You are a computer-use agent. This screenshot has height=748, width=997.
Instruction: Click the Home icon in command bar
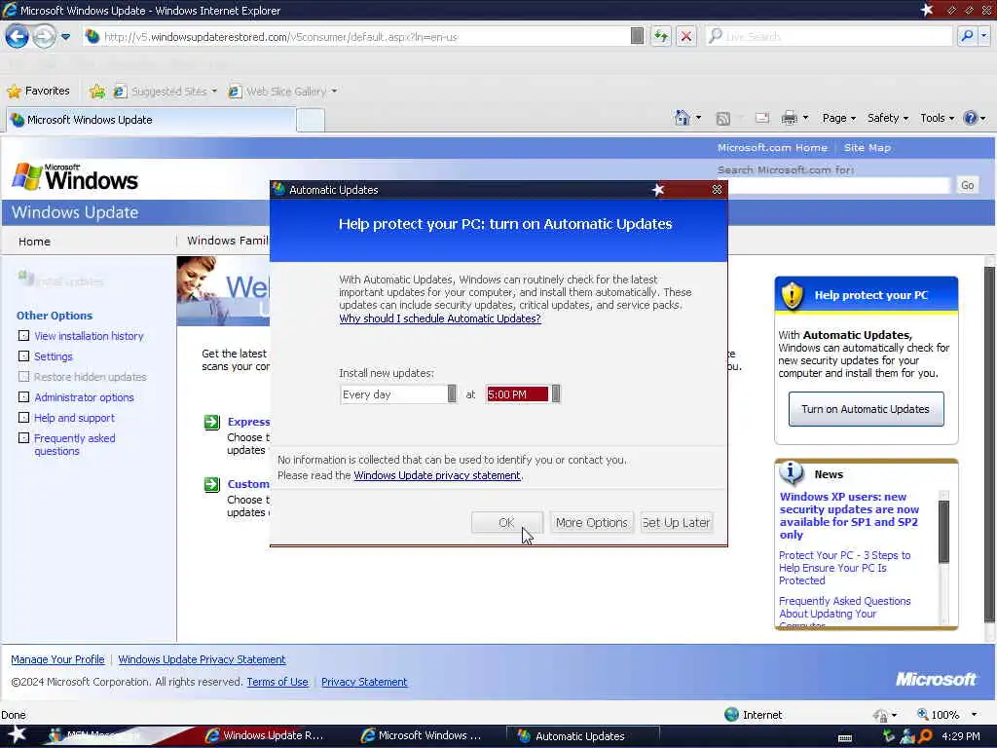(x=683, y=118)
